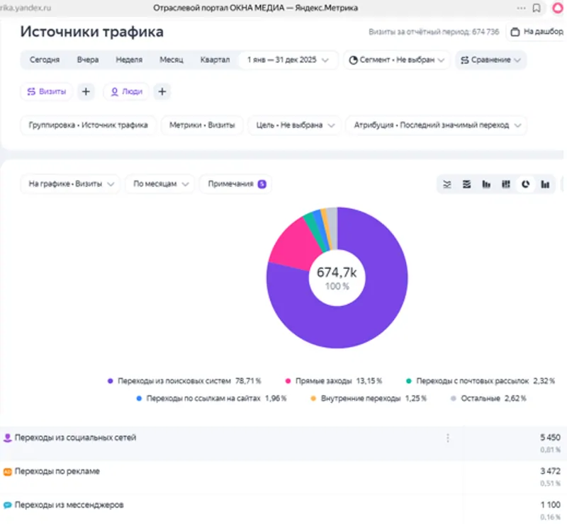This screenshot has height=524, width=567.
Task: Select the line graph visualization icon
Action: coord(447,183)
